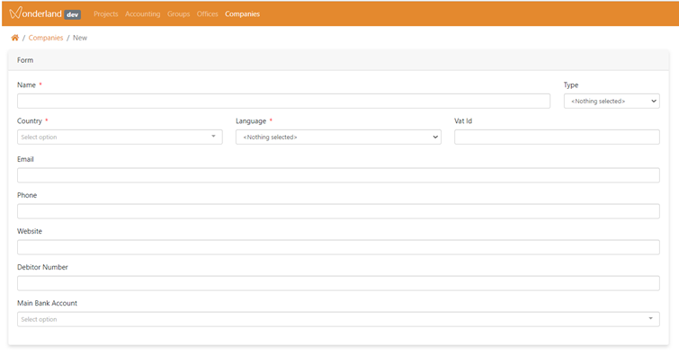Click the Debitor Number input field
Viewport: 679px width, 355px height.
(x=338, y=283)
